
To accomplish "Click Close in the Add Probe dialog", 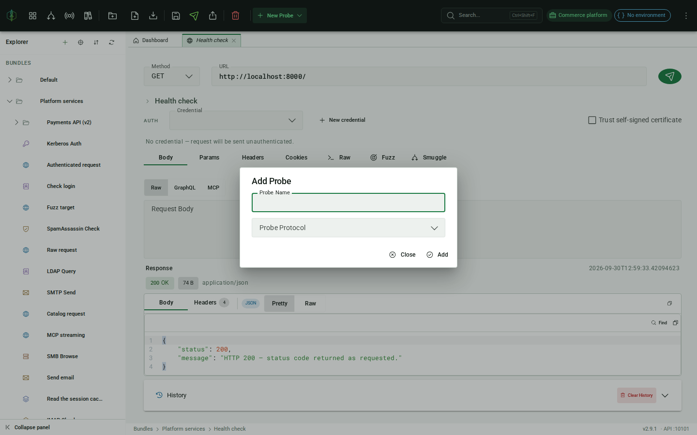I will pyautogui.click(x=402, y=255).
